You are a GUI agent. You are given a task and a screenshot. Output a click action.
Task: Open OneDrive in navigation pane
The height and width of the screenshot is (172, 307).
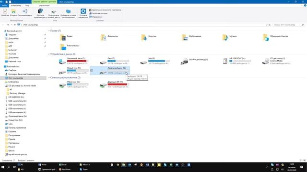pyautogui.click(x=12, y=70)
